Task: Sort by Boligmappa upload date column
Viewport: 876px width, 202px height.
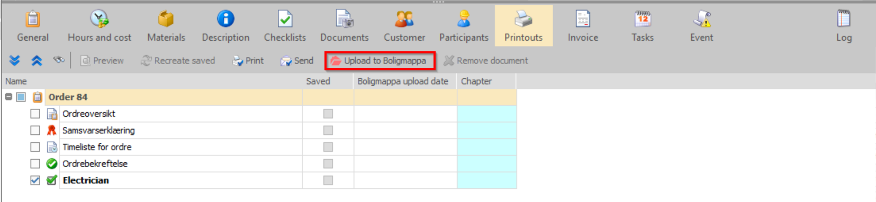Action: point(405,81)
